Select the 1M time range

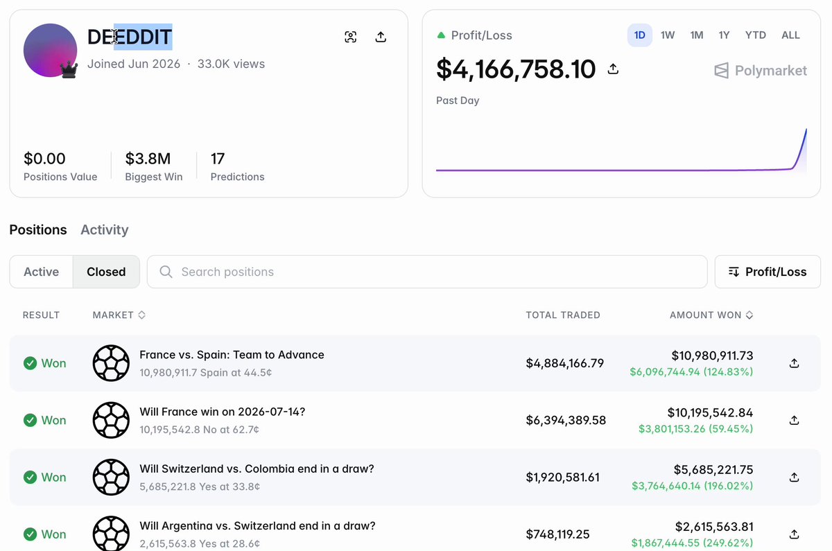pos(697,35)
